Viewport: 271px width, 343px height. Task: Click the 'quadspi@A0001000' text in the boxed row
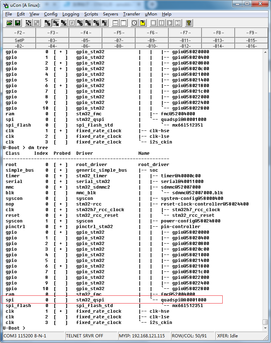click(x=183, y=300)
